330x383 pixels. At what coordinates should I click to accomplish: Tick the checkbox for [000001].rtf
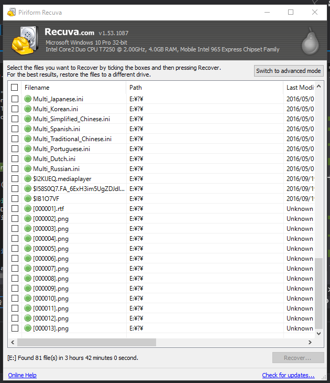15,208
